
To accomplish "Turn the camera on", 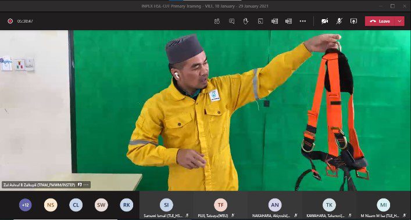I will pyautogui.click(x=325, y=21).
